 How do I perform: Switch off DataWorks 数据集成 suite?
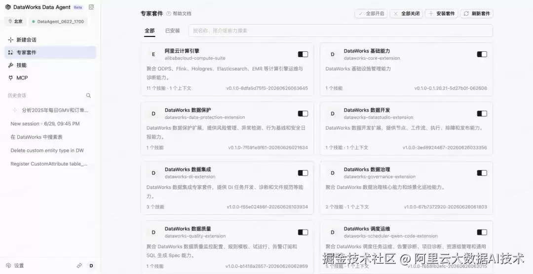(x=303, y=173)
